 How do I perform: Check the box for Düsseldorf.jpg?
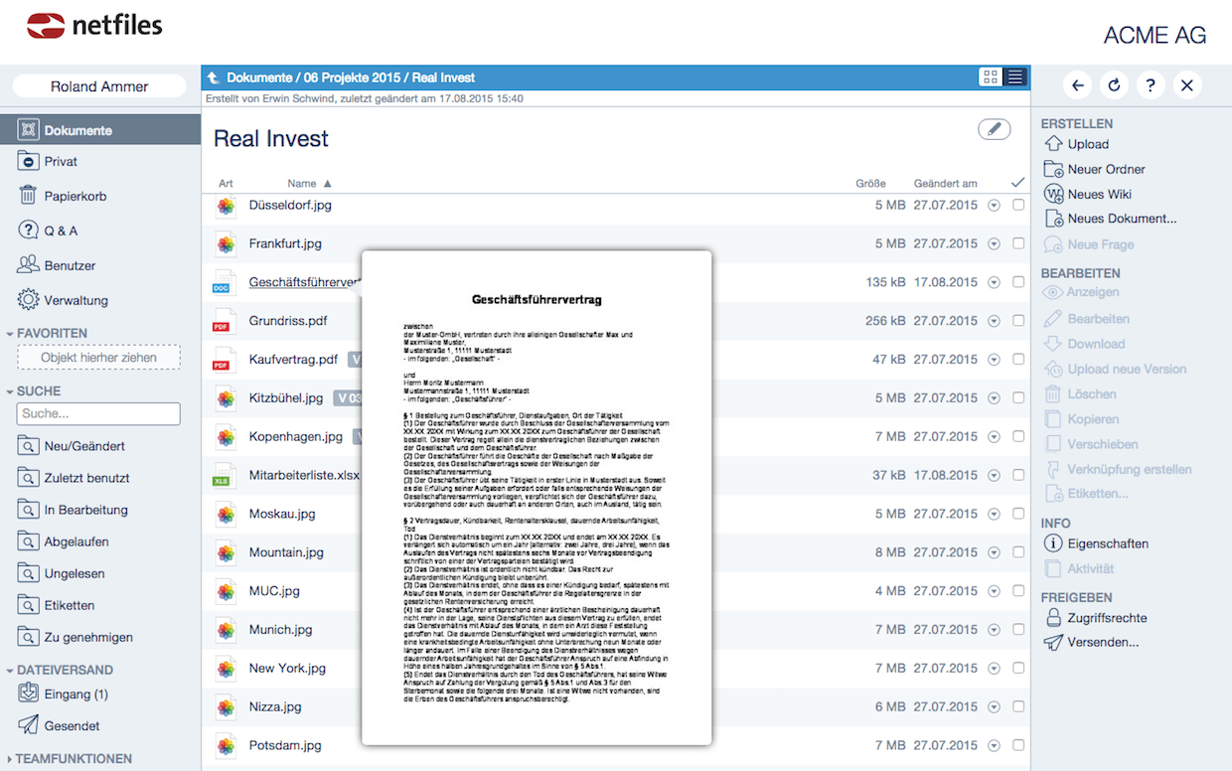click(x=1017, y=205)
